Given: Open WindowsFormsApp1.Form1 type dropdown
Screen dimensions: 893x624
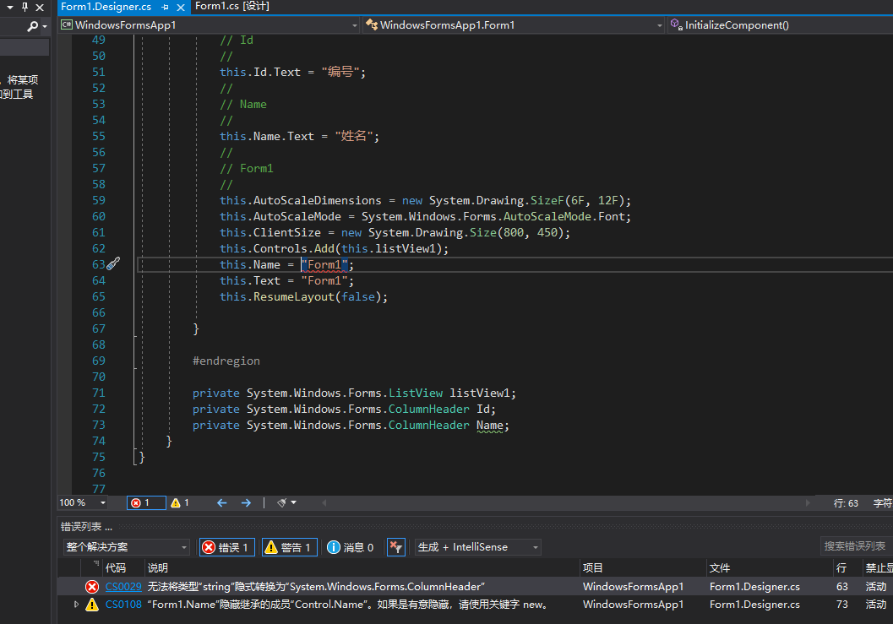Looking at the screenshot, I should coord(659,25).
